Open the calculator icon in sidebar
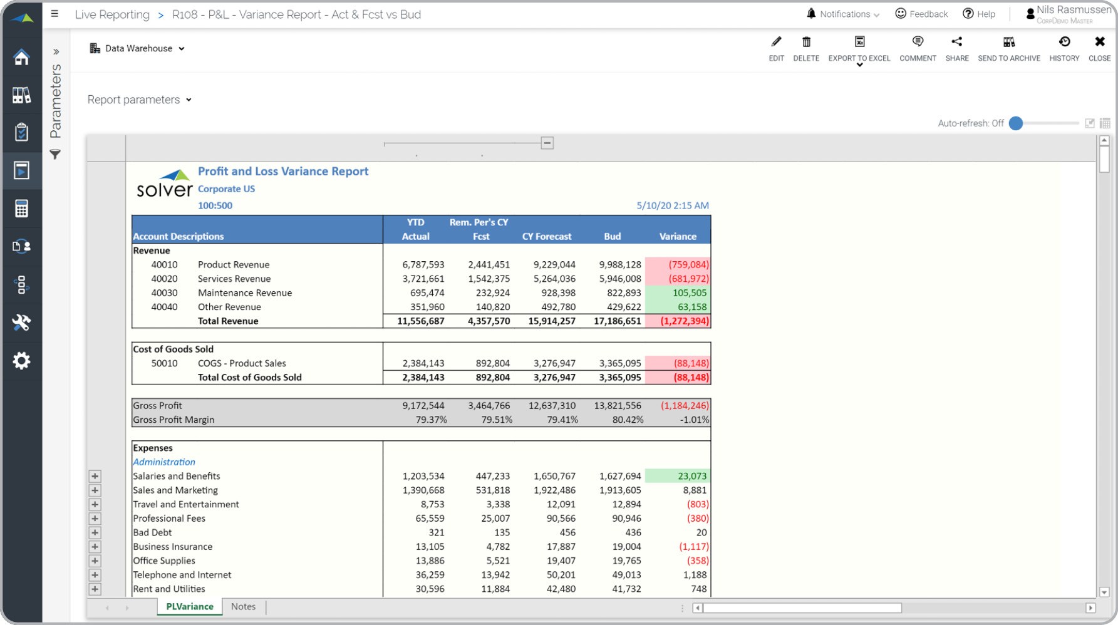This screenshot has width=1118, height=625. tap(22, 209)
